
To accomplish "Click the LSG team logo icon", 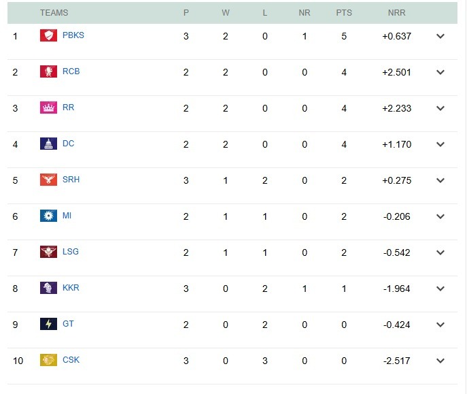I will coord(48,252).
